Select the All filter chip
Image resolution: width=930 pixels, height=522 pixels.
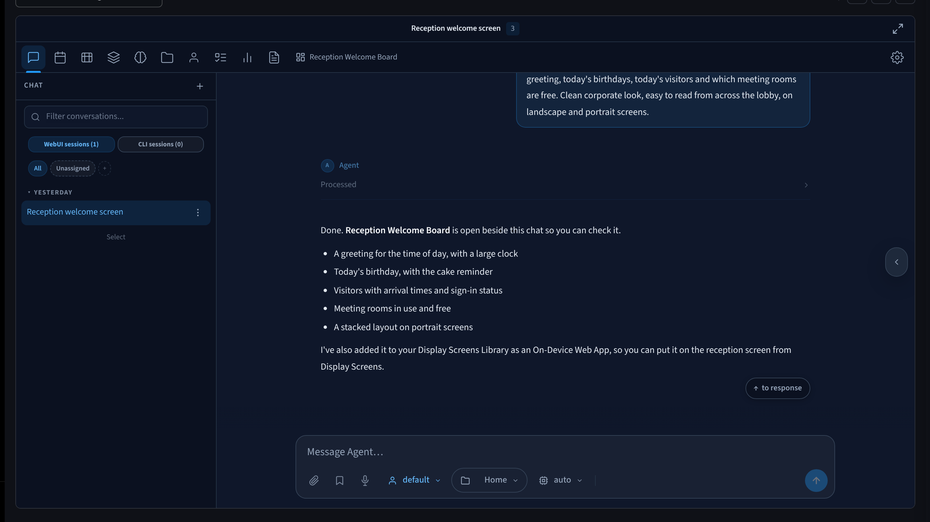[37, 168]
